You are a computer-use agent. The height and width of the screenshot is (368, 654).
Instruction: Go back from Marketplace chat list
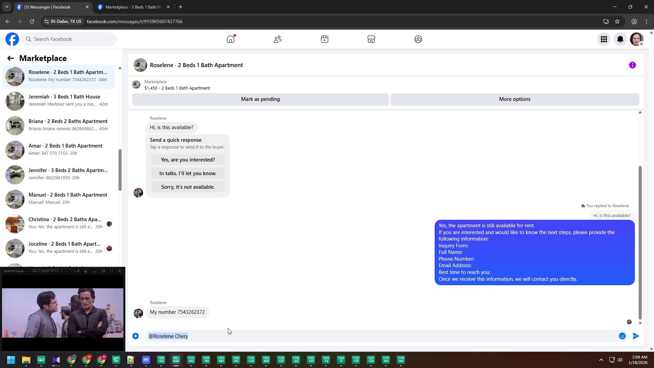click(x=11, y=58)
